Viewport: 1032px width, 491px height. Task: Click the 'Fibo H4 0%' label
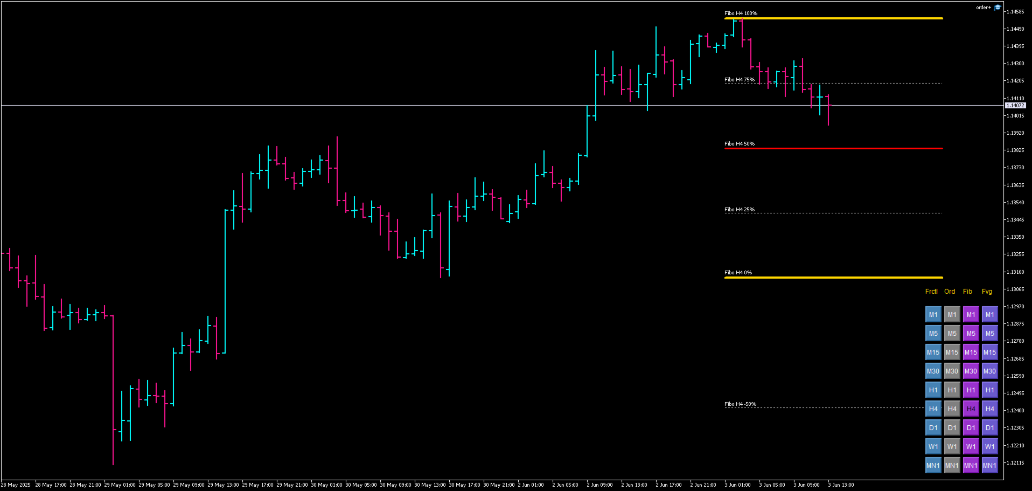coord(738,273)
